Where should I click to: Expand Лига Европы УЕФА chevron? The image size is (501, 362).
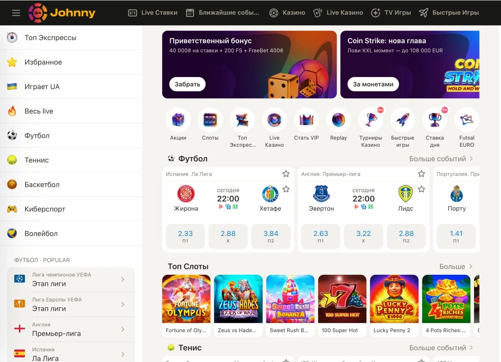pos(123,304)
